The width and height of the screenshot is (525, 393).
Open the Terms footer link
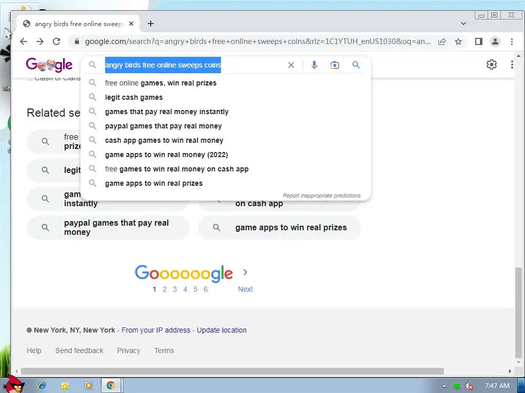164,351
